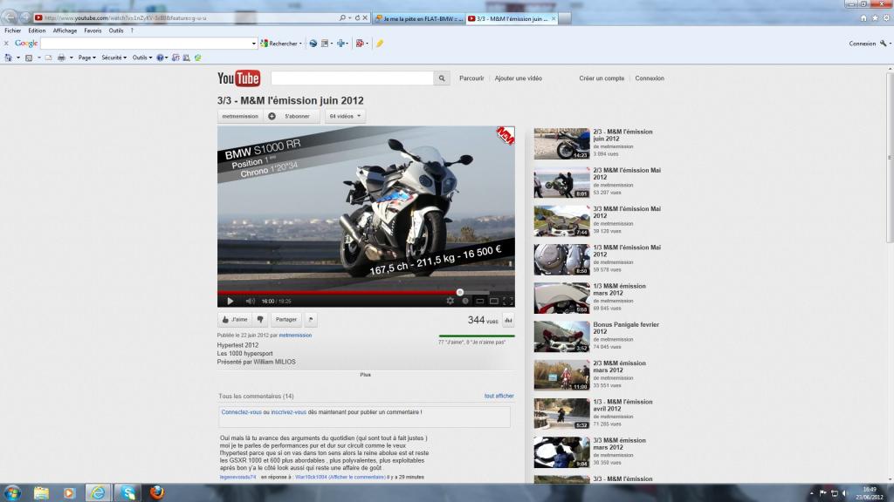
Task: Subscribe with the S'abonner button
Action: click(292, 116)
